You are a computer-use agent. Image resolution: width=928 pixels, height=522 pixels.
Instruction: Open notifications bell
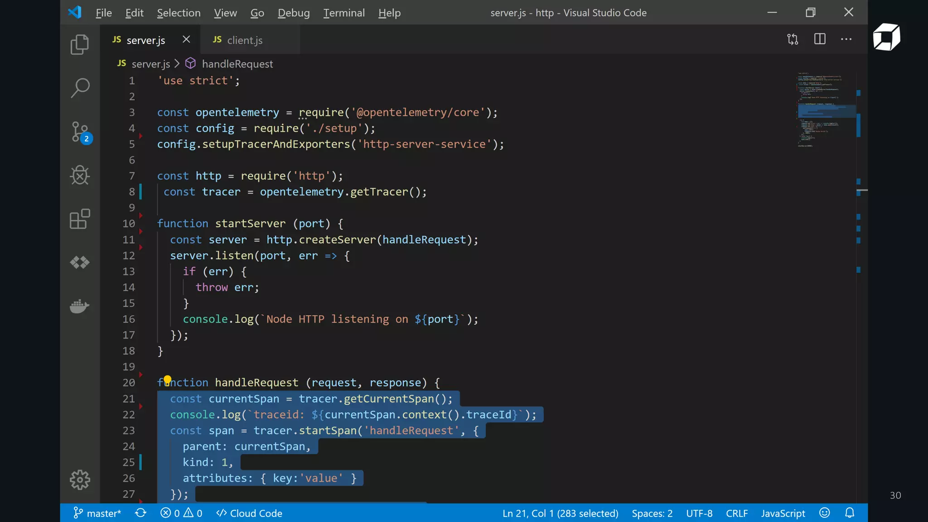click(x=850, y=513)
